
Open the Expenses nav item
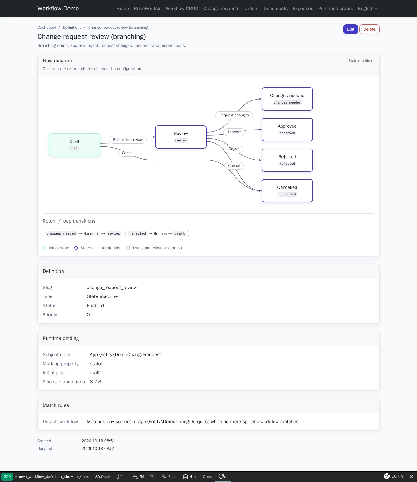tap(303, 9)
